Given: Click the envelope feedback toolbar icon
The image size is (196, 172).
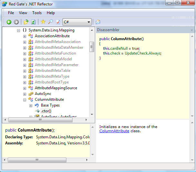Looking at the screenshot, I should [x=98, y=22].
